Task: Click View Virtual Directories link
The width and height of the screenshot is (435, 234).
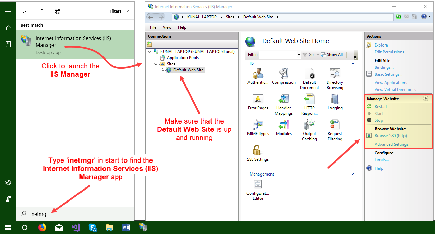Action: (x=395, y=90)
